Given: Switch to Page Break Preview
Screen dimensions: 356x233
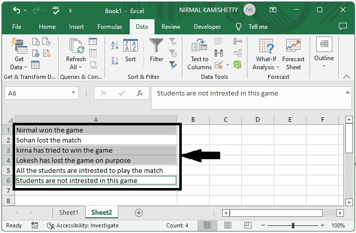Looking at the screenshot, I should (248, 225).
